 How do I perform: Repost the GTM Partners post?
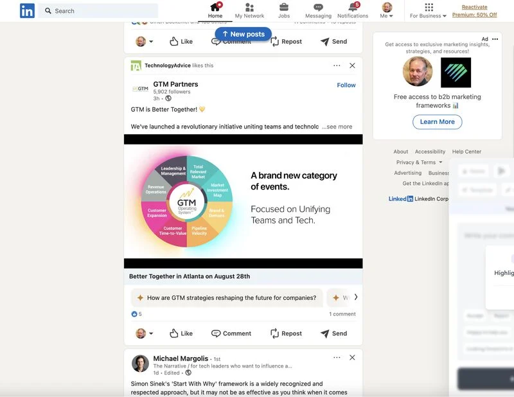pos(286,333)
